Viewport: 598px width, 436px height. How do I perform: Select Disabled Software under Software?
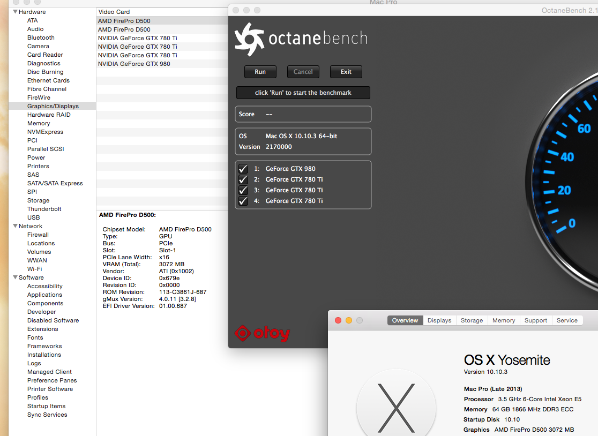pyautogui.click(x=53, y=320)
